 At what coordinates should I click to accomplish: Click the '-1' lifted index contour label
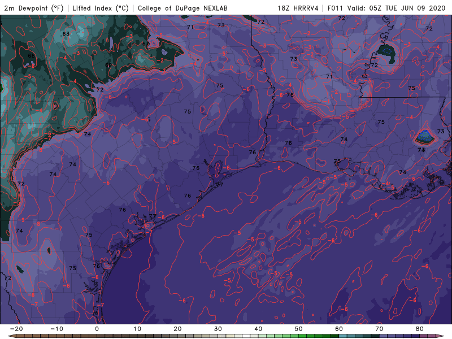[327, 102]
